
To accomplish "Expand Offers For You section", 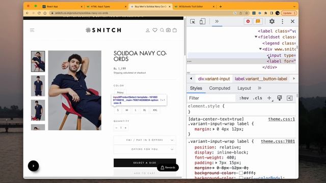I will click(145, 149).
